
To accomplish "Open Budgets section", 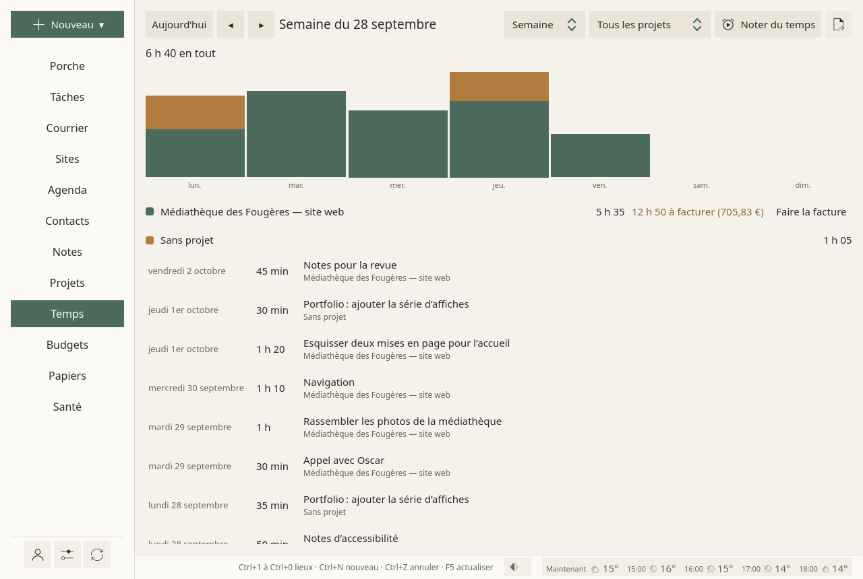I will tap(67, 345).
